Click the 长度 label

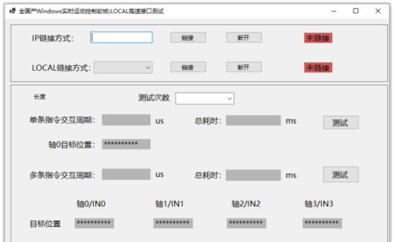(40, 97)
